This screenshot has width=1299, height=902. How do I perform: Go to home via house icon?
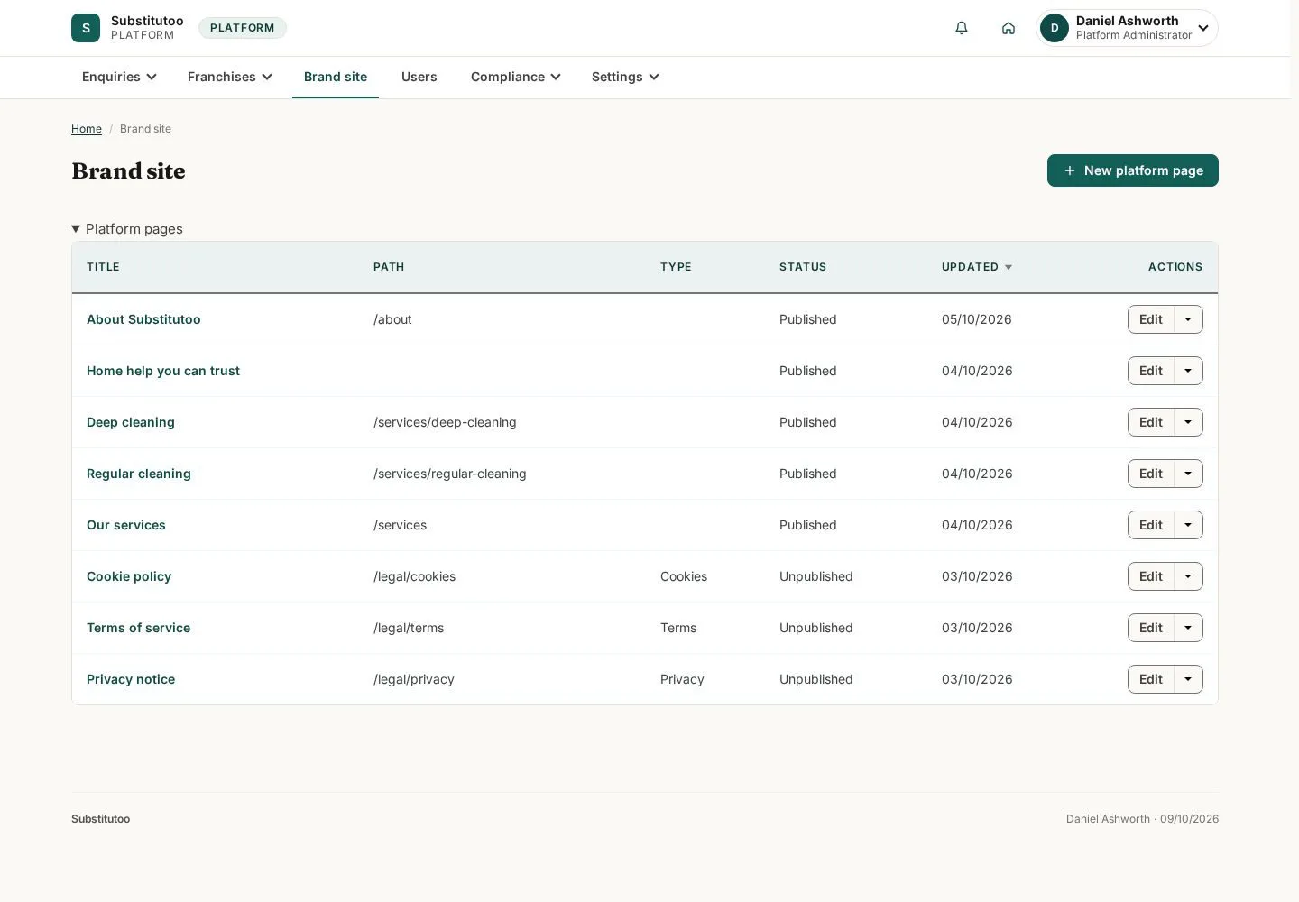click(1009, 28)
